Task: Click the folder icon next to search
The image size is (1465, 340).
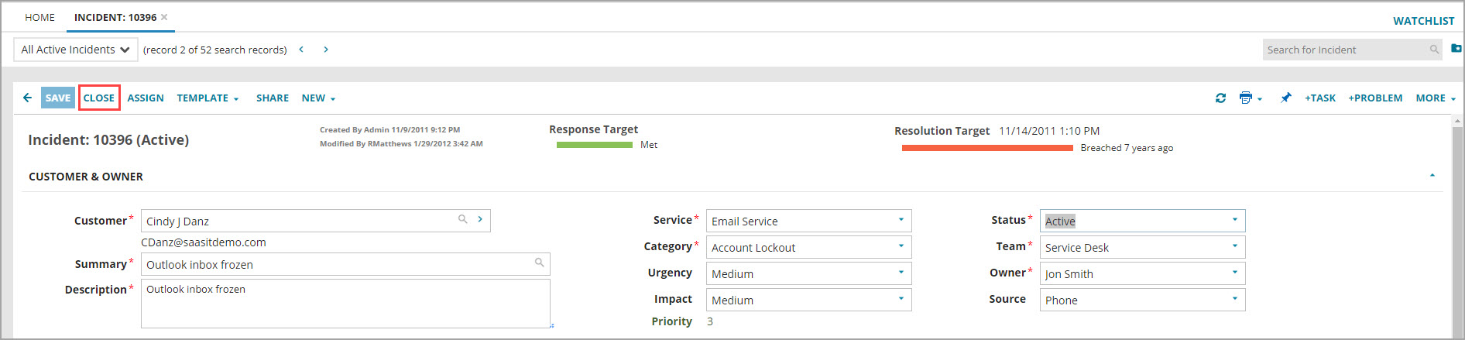Action: click(1456, 49)
